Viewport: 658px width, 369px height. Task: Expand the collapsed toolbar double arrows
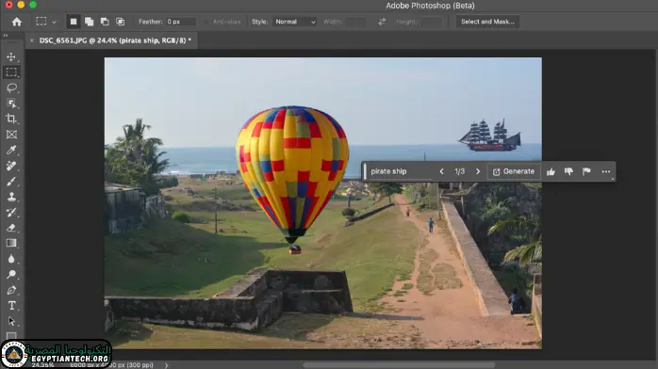6,36
